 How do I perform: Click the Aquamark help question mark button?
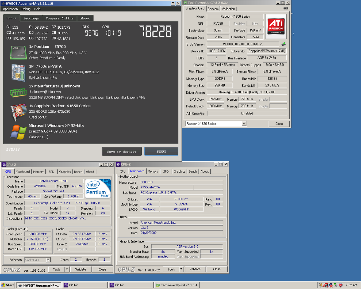173,3
